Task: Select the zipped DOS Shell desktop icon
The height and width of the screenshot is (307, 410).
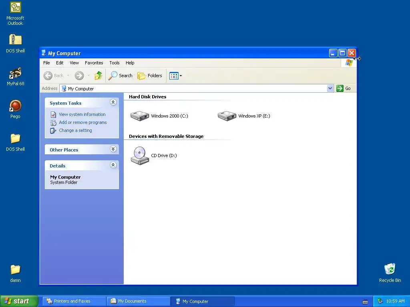Action: [x=15, y=43]
